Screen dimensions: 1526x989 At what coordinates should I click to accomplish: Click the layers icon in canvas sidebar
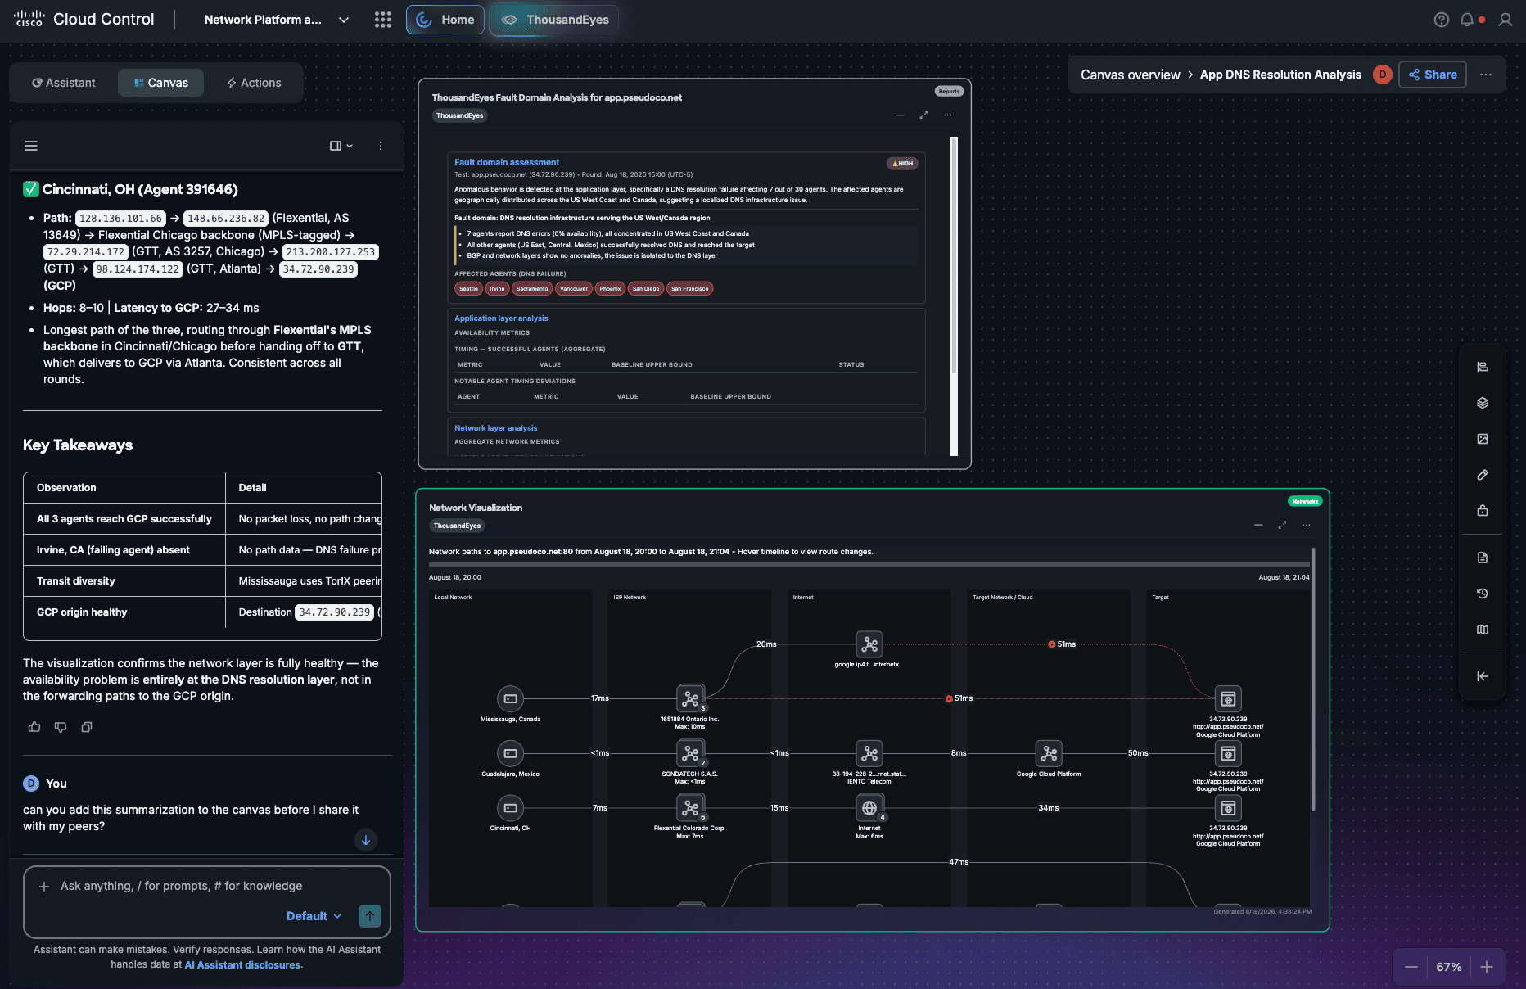(x=1483, y=403)
